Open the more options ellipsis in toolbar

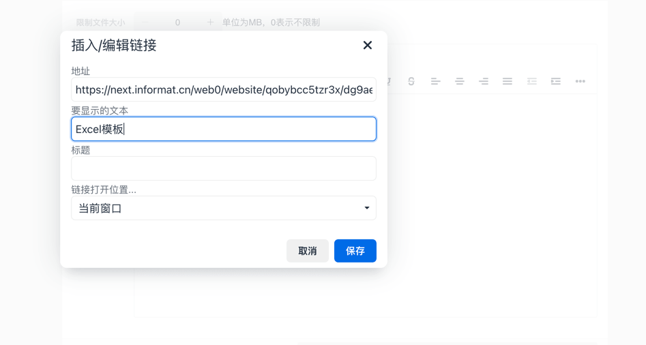(x=580, y=81)
